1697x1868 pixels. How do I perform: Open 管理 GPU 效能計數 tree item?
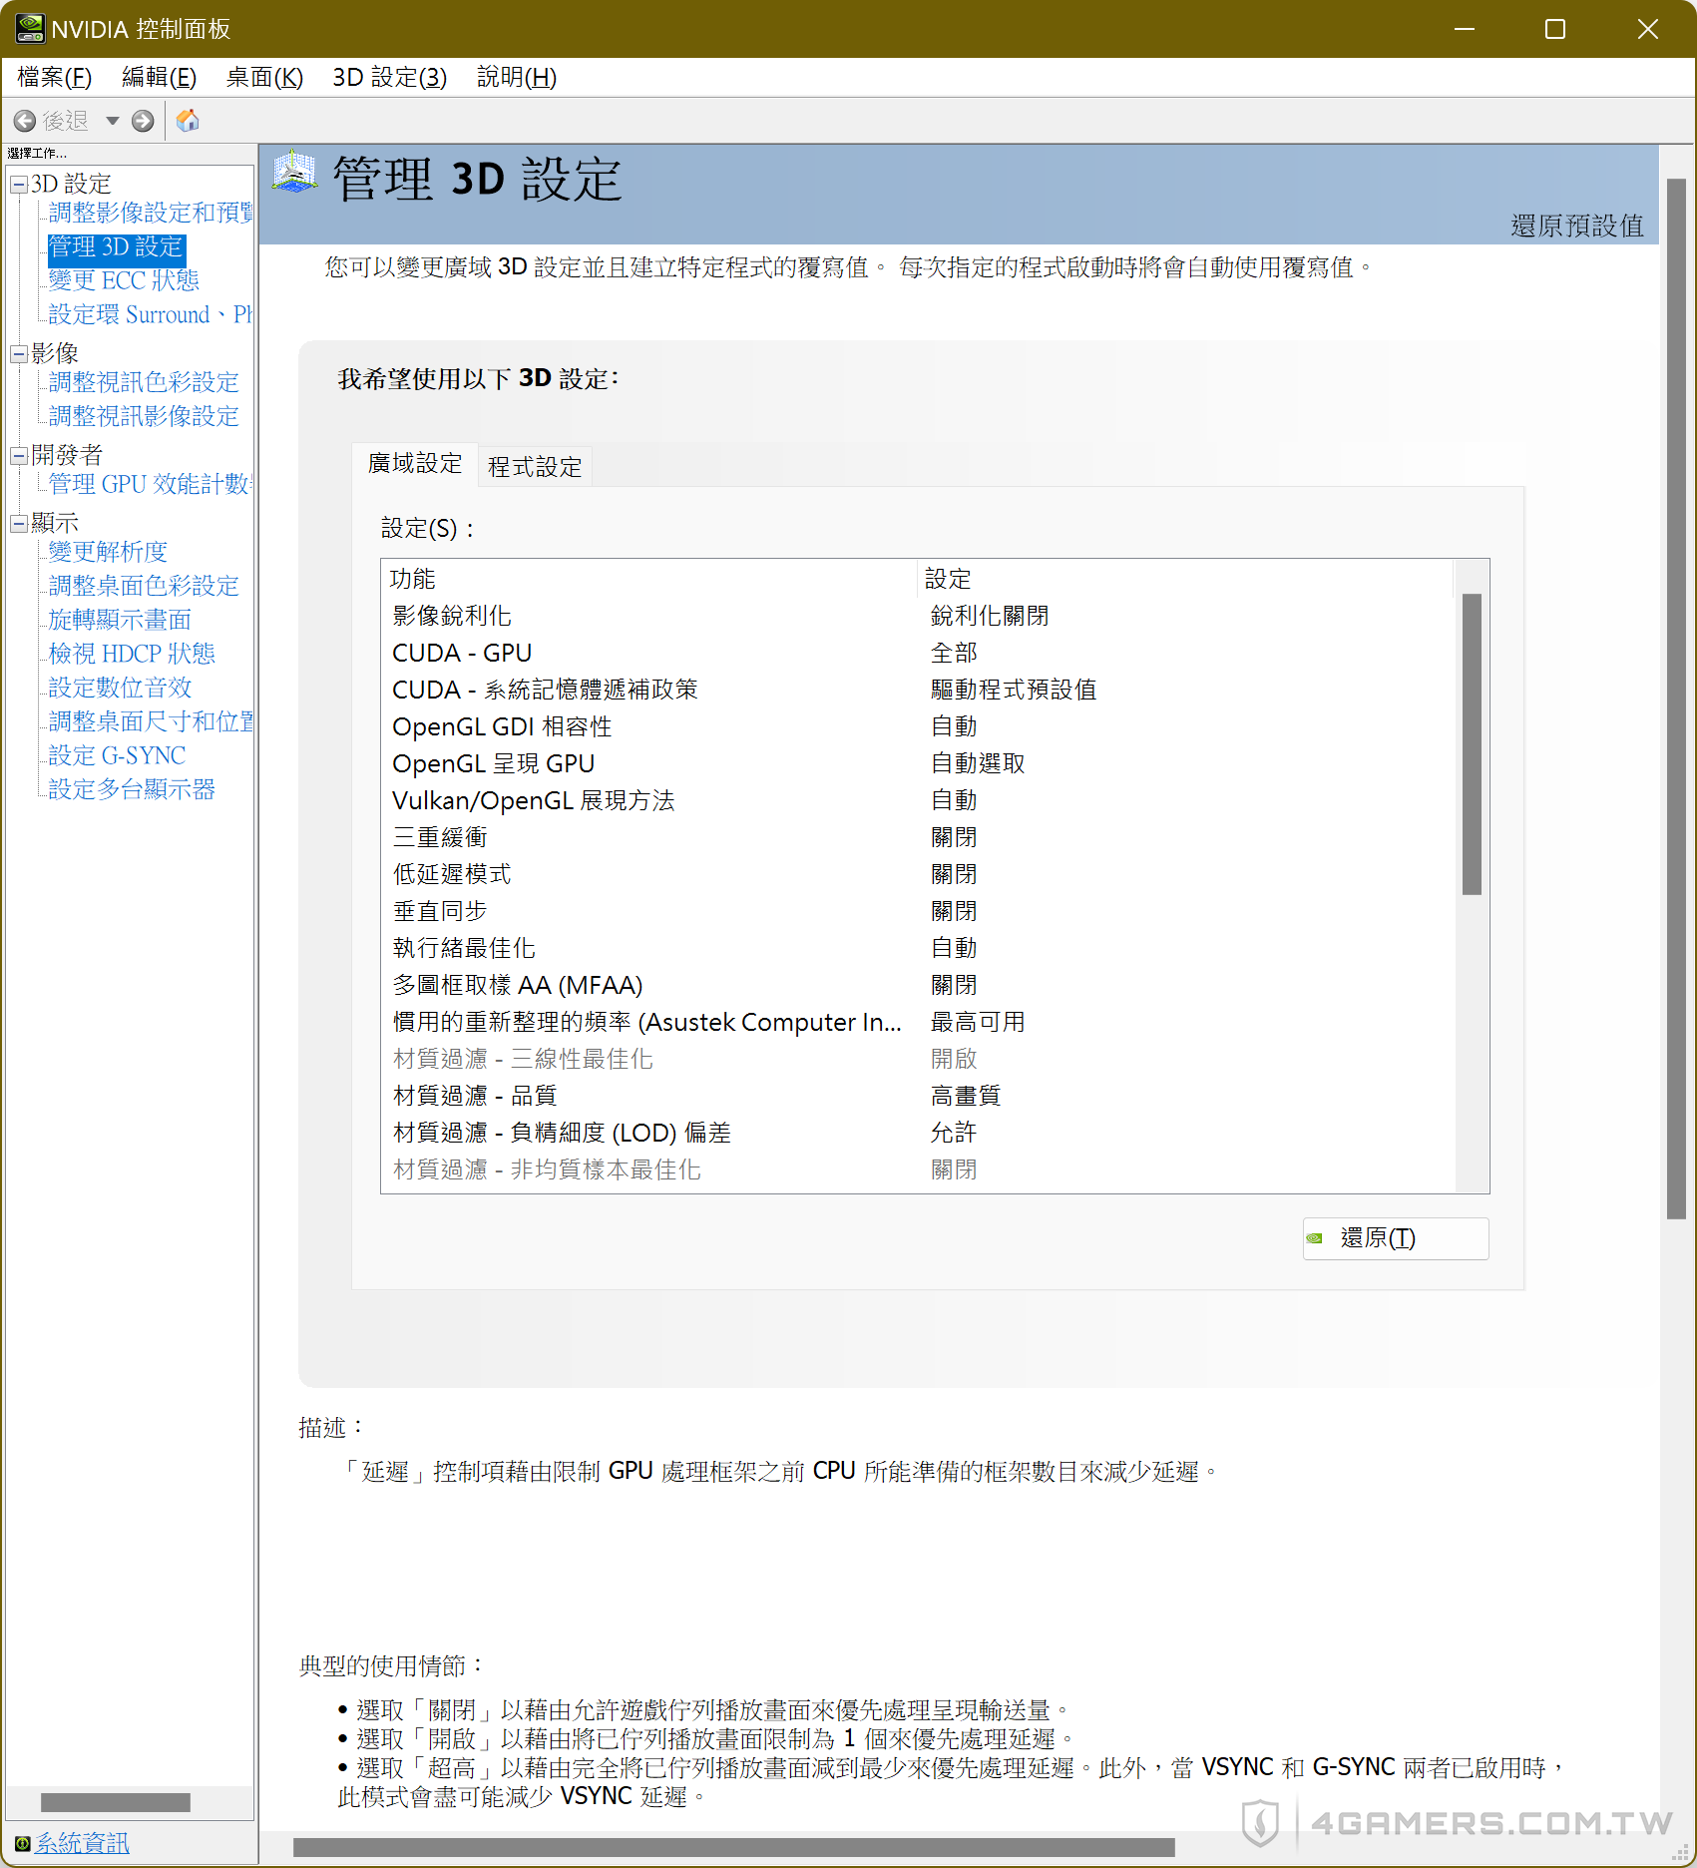point(151,484)
